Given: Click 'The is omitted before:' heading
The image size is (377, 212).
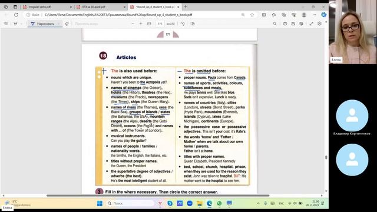Looking at the screenshot, I should click(x=204, y=71).
